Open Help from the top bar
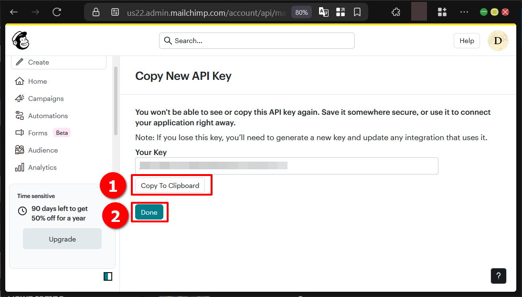 pos(467,41)
